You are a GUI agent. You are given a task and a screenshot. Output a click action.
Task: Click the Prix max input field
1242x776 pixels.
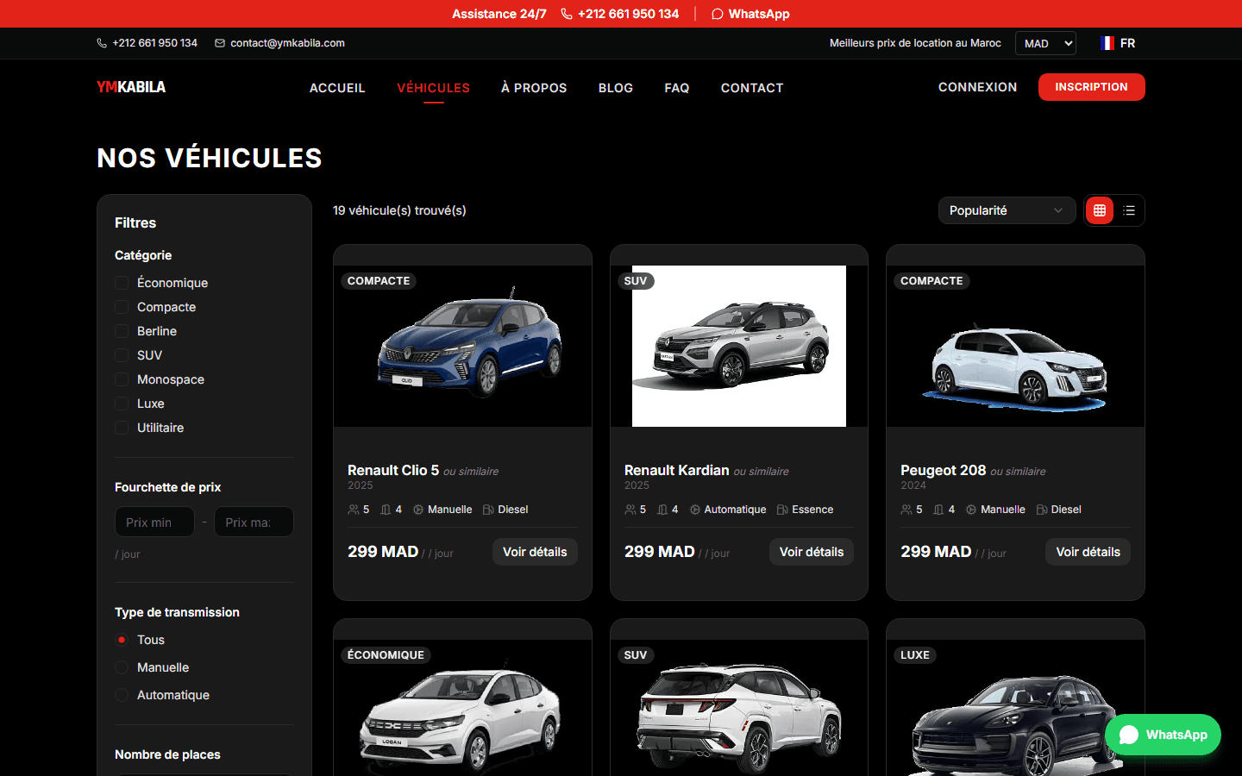point(254,522)
